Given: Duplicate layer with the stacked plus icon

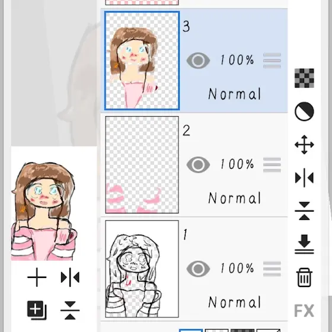Looking at the screenshot, I should (x=37, y=310).
